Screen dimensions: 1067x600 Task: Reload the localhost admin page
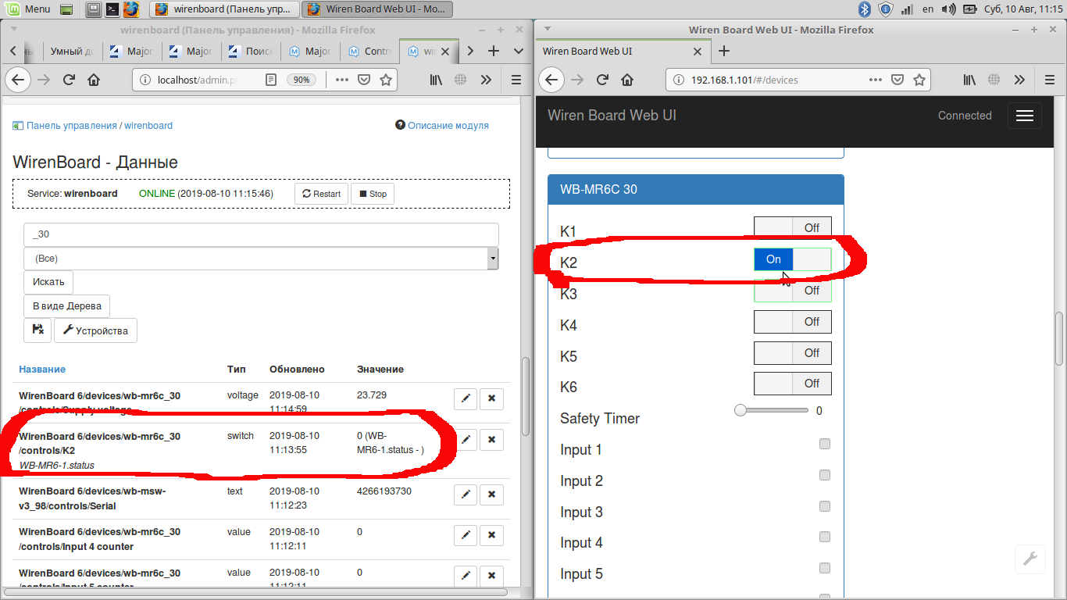point(69,80)
